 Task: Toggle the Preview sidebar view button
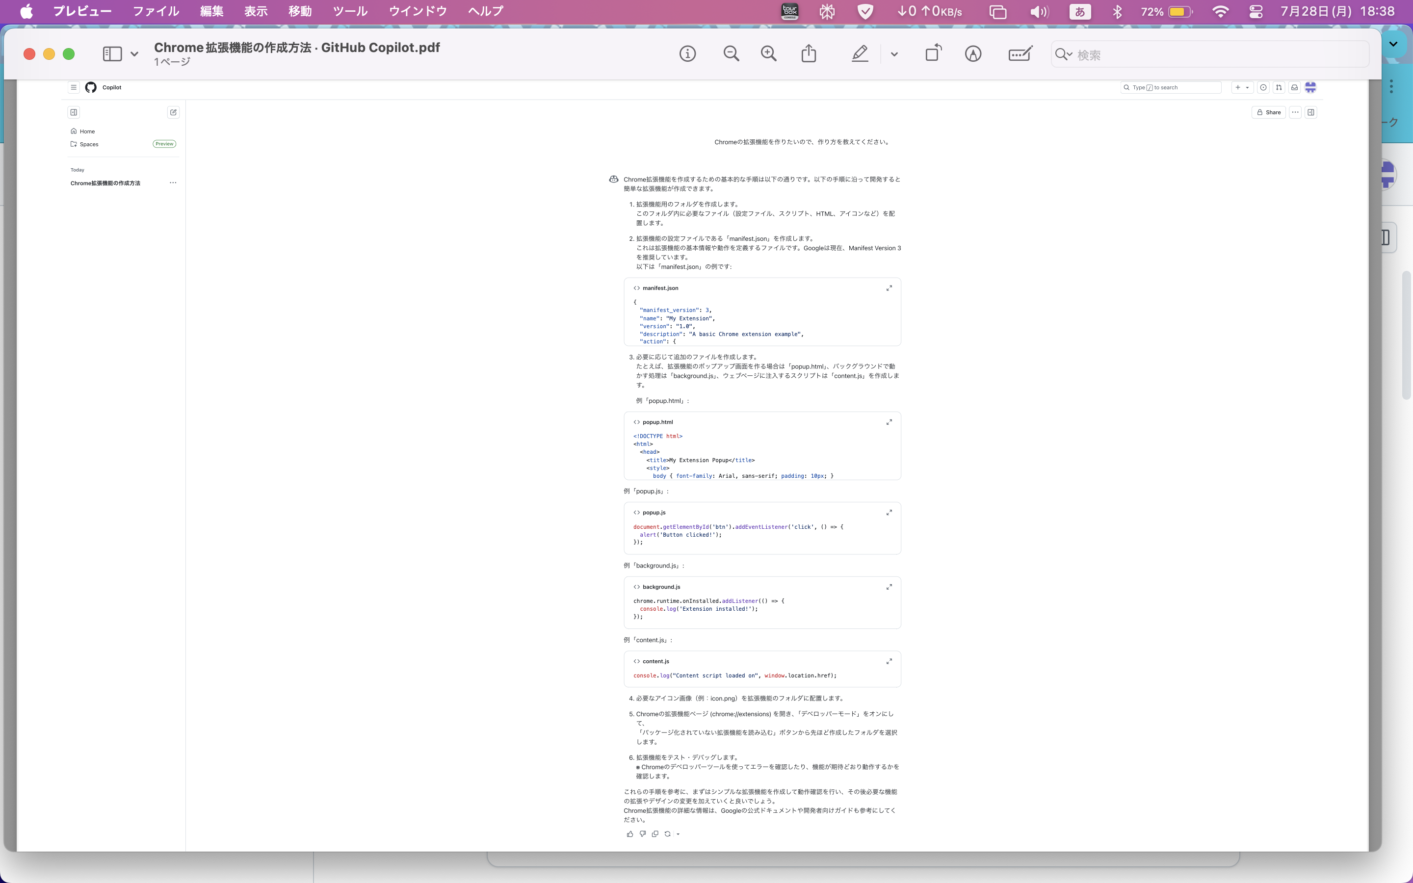[x=112, y=54]
